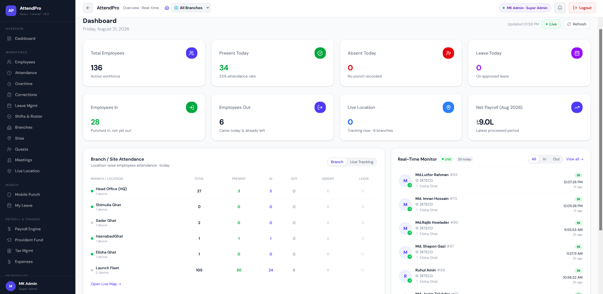Click the Leave Today calendar icon
The image size is (603, 294).
[577, 53]
